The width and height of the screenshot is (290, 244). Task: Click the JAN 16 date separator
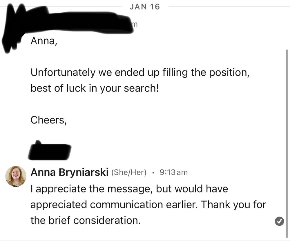click(x=145, y=7)
